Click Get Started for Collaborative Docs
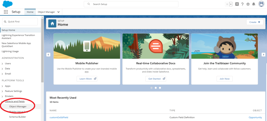Viewport: 267px width, 121px height. pos(156,79)
